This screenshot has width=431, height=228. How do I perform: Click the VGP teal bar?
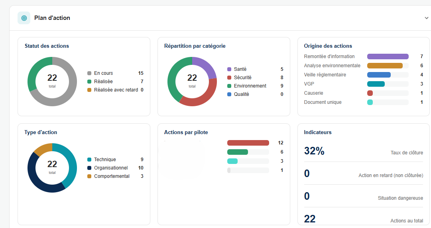pos(376,84)
